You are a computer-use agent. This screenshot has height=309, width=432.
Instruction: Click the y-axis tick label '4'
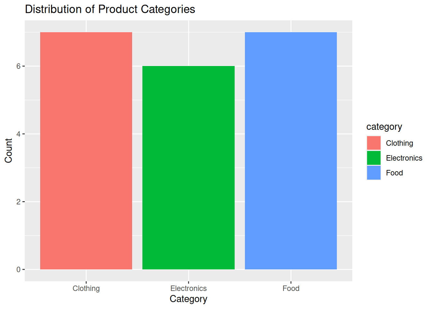[x=19, y=134]
